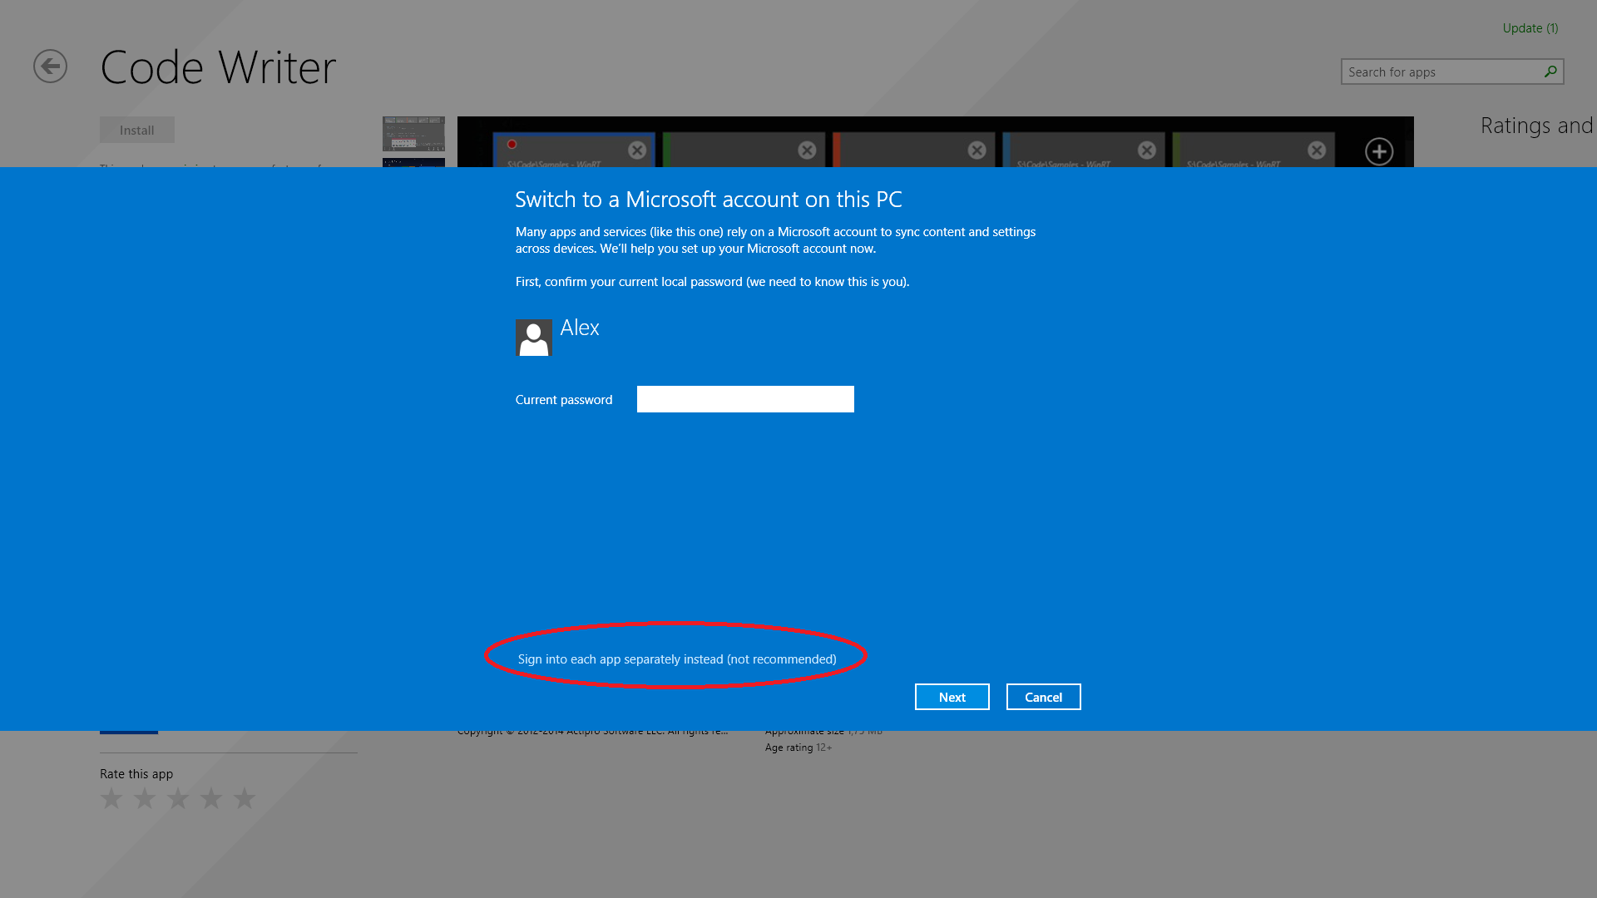
Task: Choose Sign into each app separately instead
Action: click(x=676, y=659)
